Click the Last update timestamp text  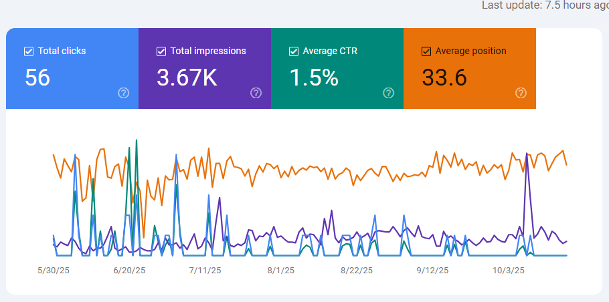pyautogui.click(x=545, y=5)
